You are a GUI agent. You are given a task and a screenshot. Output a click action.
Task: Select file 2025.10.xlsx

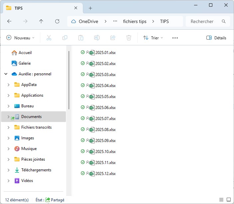tap(106, 152)
